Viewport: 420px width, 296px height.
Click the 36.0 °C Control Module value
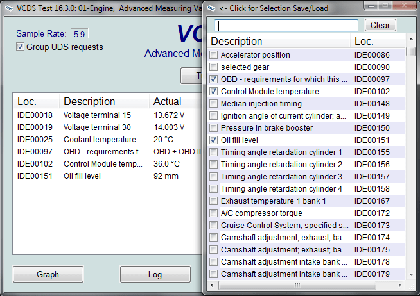[x=166, y=164]
